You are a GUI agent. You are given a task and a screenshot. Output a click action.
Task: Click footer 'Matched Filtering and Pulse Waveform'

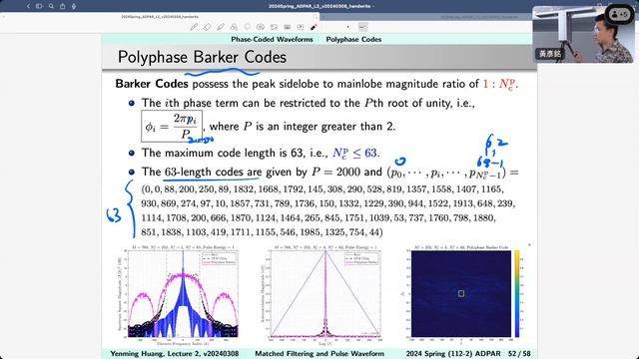pos(319,354)
